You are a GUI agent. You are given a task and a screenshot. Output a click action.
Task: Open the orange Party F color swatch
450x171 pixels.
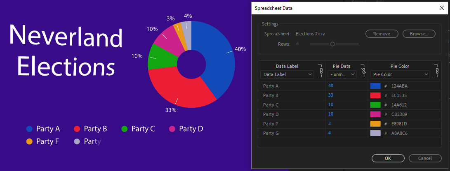[x=375, y=124]
